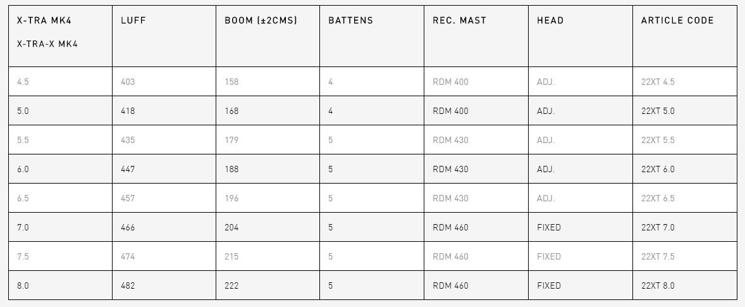Screen dimensions: 745x307
Task: Click the X-TRA-X MK4 header text
Action: tap(47, 44)
